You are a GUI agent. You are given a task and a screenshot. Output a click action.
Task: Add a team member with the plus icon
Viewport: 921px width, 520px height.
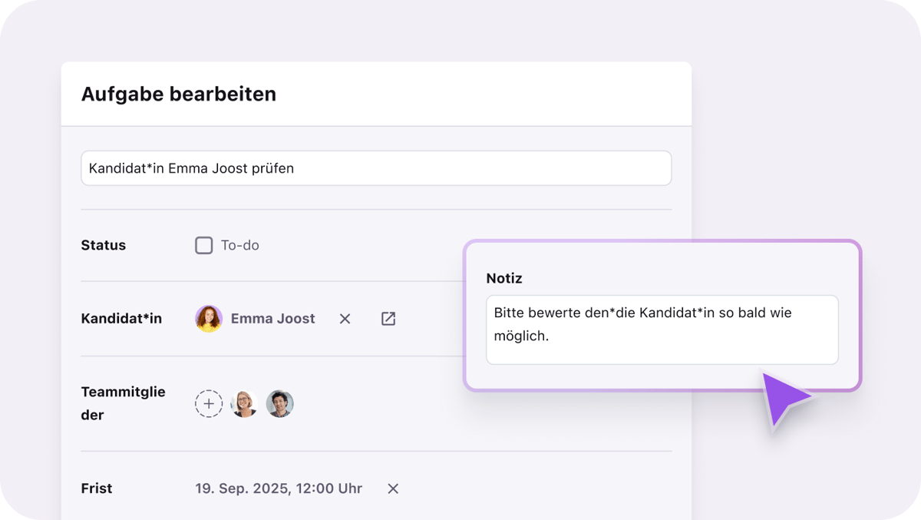point(209,403)
